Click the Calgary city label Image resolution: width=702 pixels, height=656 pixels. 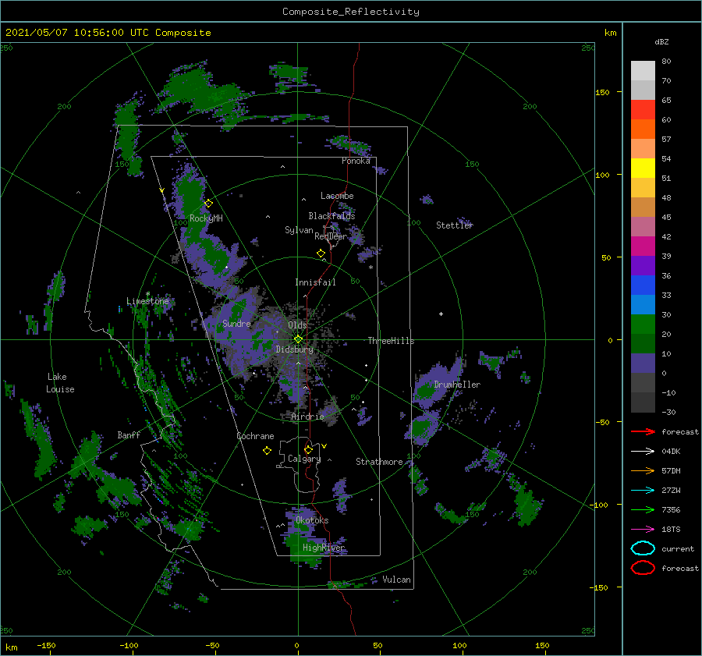(x=304, y=459)
